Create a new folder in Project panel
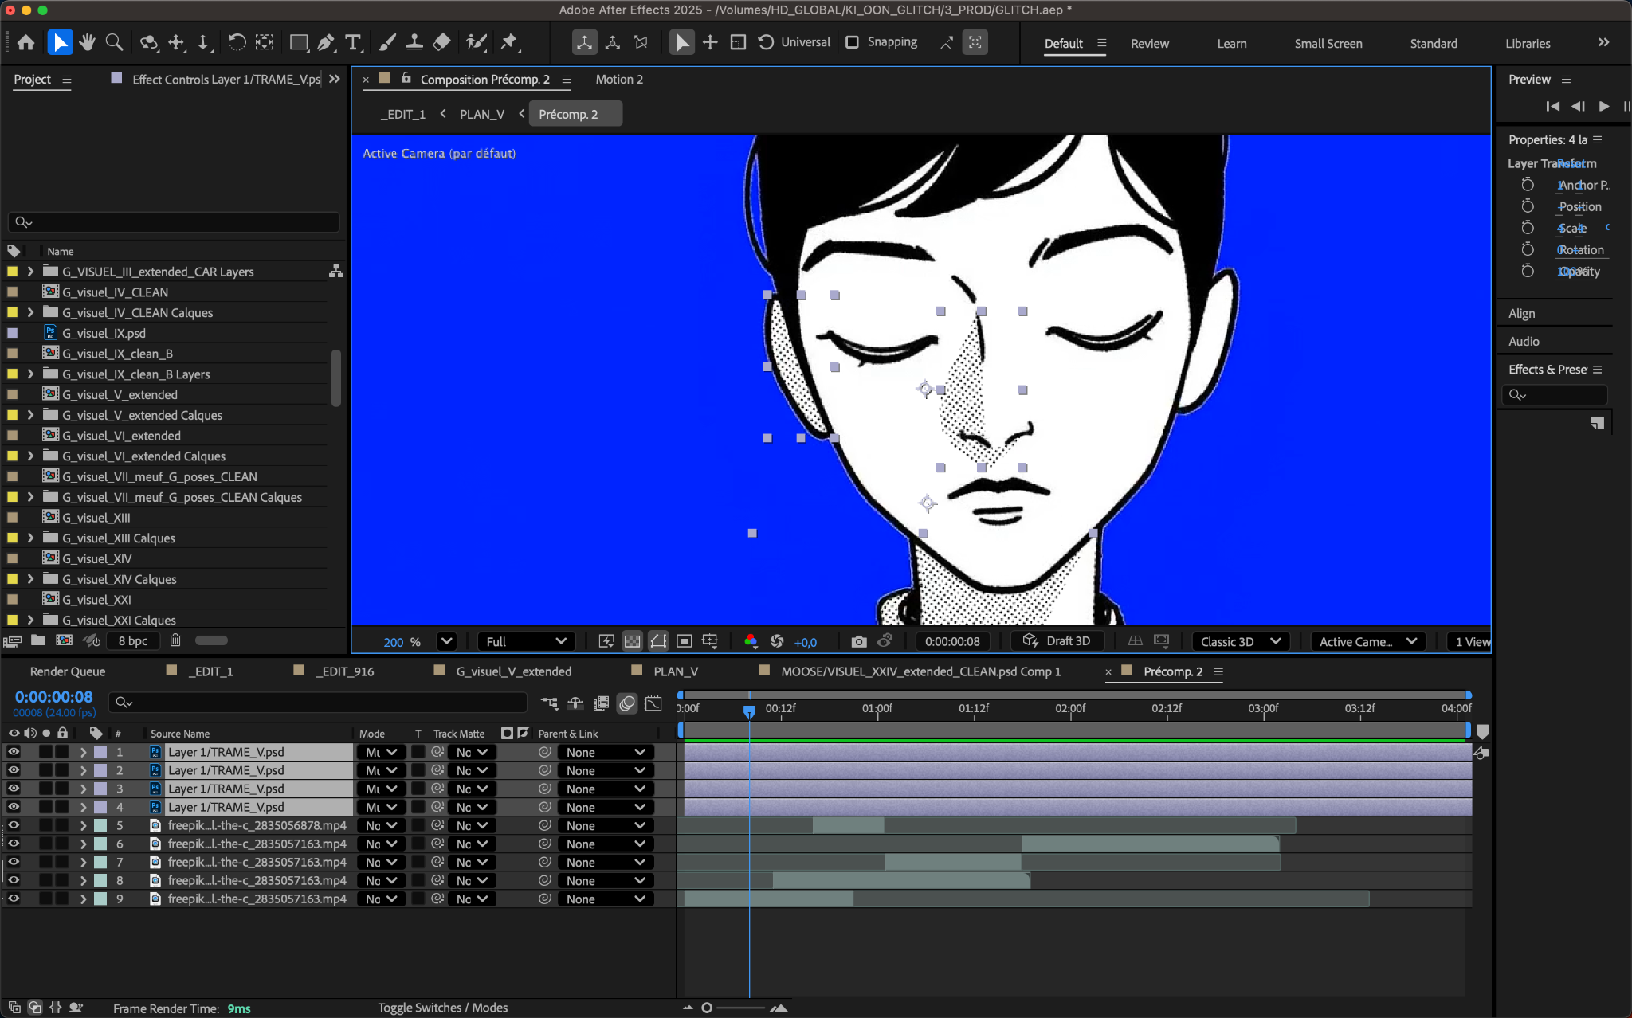1632x1018 pixels. pos(37,640)
